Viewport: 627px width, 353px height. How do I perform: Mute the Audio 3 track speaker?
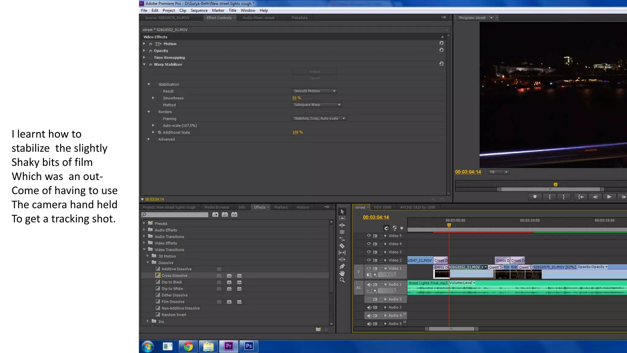pos(369,307)
